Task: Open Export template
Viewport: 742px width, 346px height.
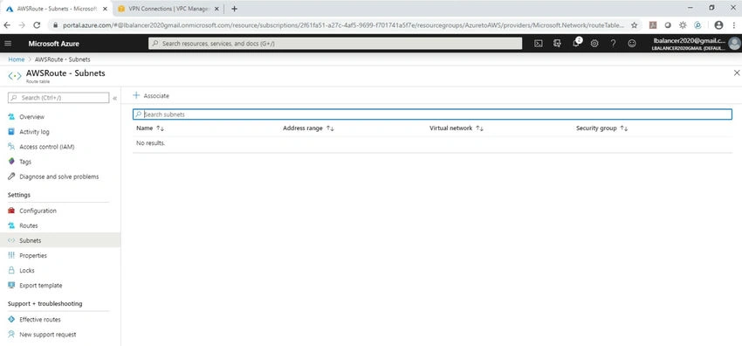Action: point(40,286)
